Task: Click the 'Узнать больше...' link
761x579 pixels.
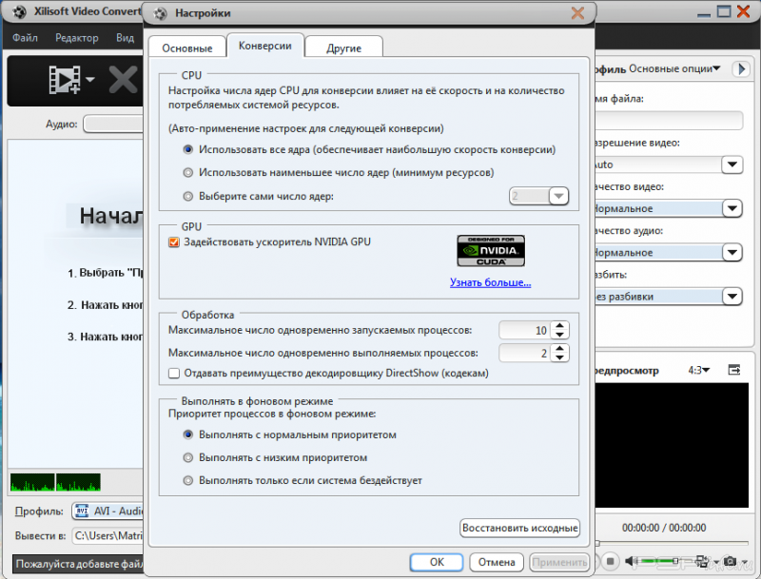Action: [x=490, y=282]
